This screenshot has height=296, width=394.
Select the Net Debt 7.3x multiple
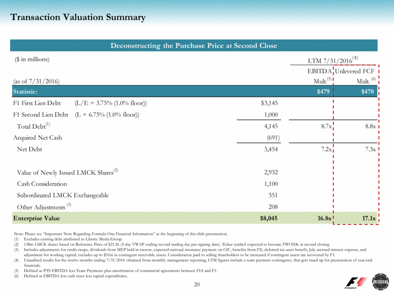[368, 150]
